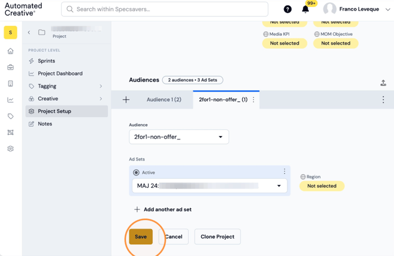Expand the Tagging submenu chevron
The image size is (394, 256).
coord(101,86)
